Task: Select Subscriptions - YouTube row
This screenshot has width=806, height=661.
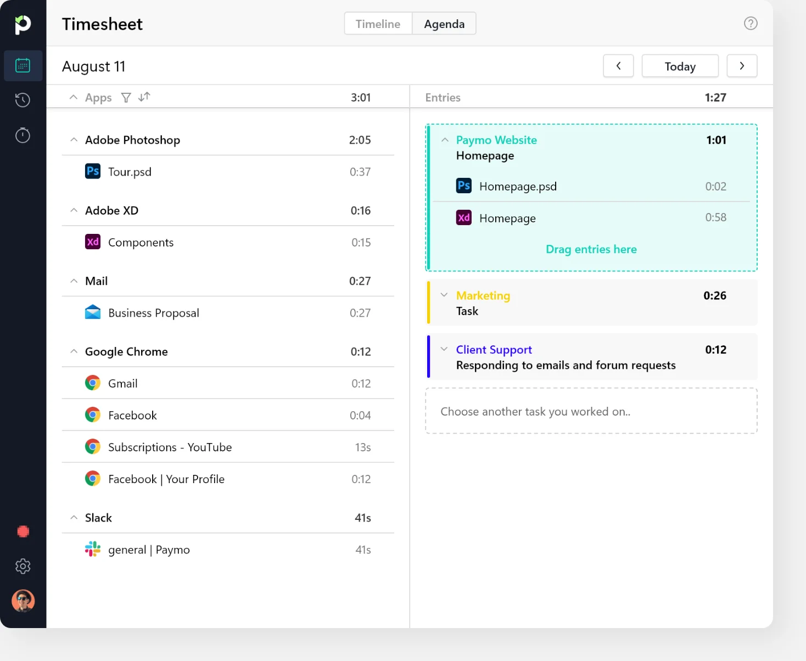Action: pos(228,447)
